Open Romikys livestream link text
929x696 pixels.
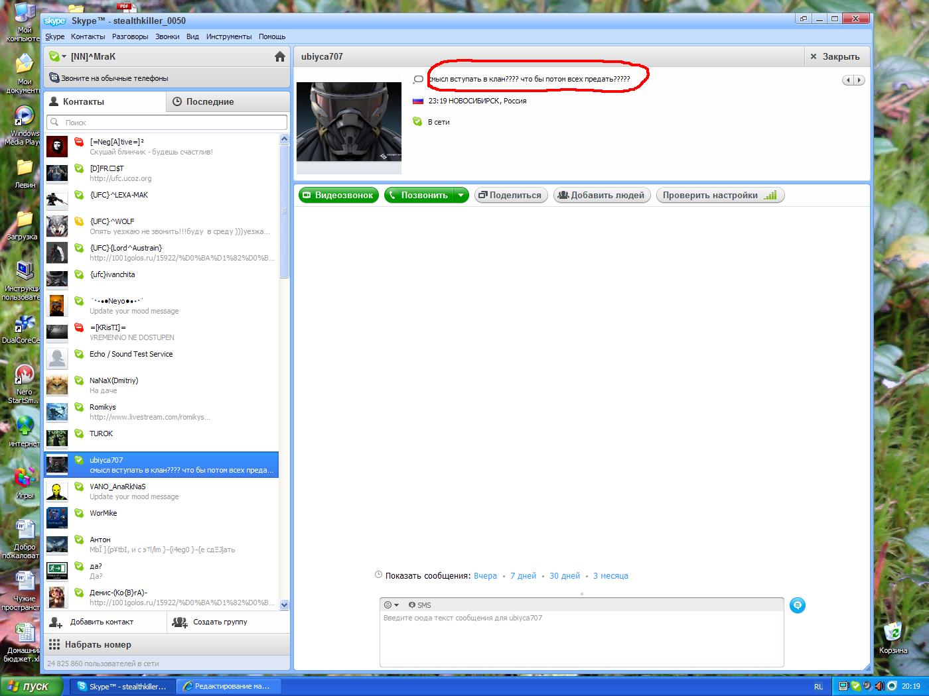(150, 417)
